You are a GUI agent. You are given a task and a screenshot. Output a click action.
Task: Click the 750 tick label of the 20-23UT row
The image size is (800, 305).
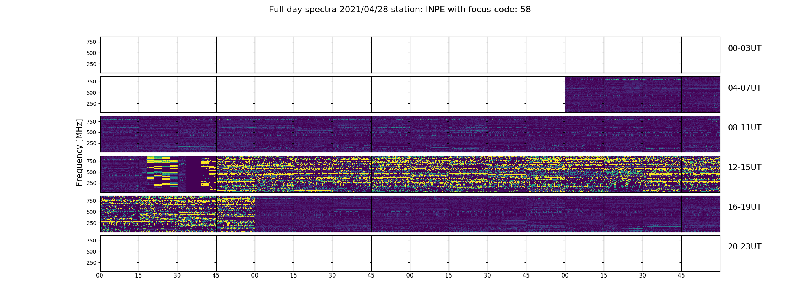point(91,241)
